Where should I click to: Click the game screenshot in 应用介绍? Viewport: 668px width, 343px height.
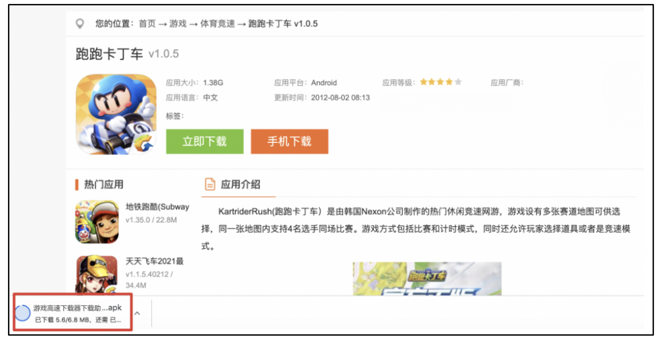point(427,279)
